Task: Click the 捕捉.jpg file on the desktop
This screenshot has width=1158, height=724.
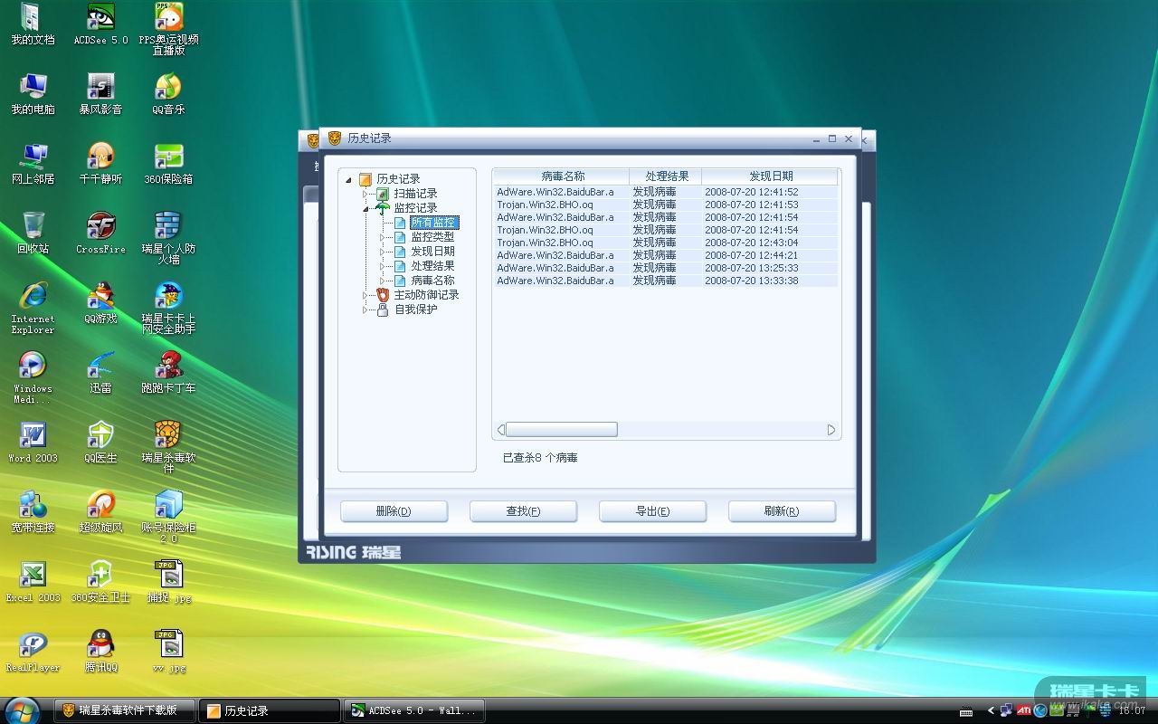Action: 168,582
